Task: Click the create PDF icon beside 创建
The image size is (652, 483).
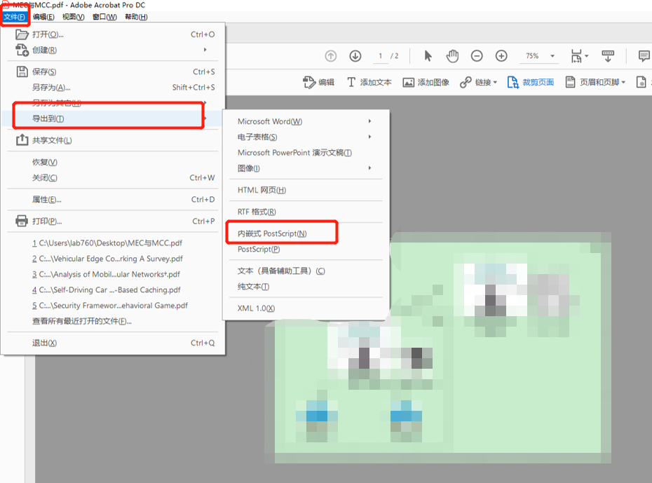Action: click(x=22, y=50)
